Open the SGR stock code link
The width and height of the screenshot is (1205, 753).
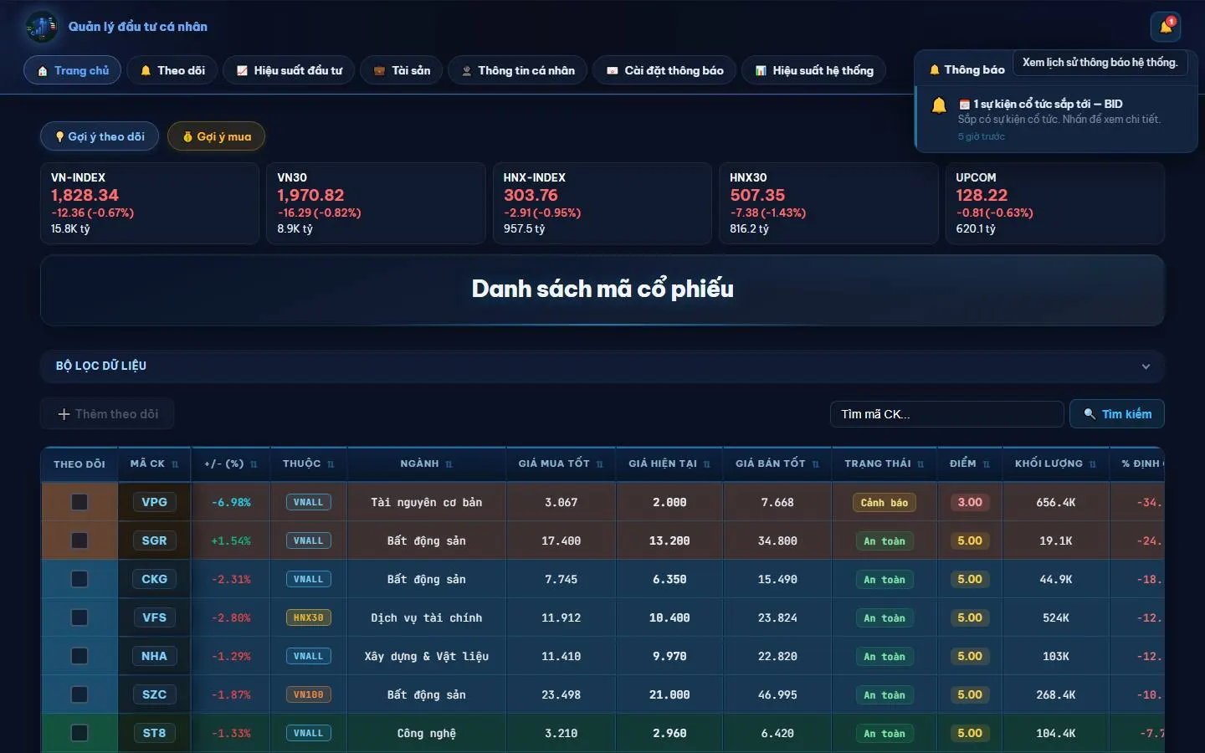[x=154, y=540]
